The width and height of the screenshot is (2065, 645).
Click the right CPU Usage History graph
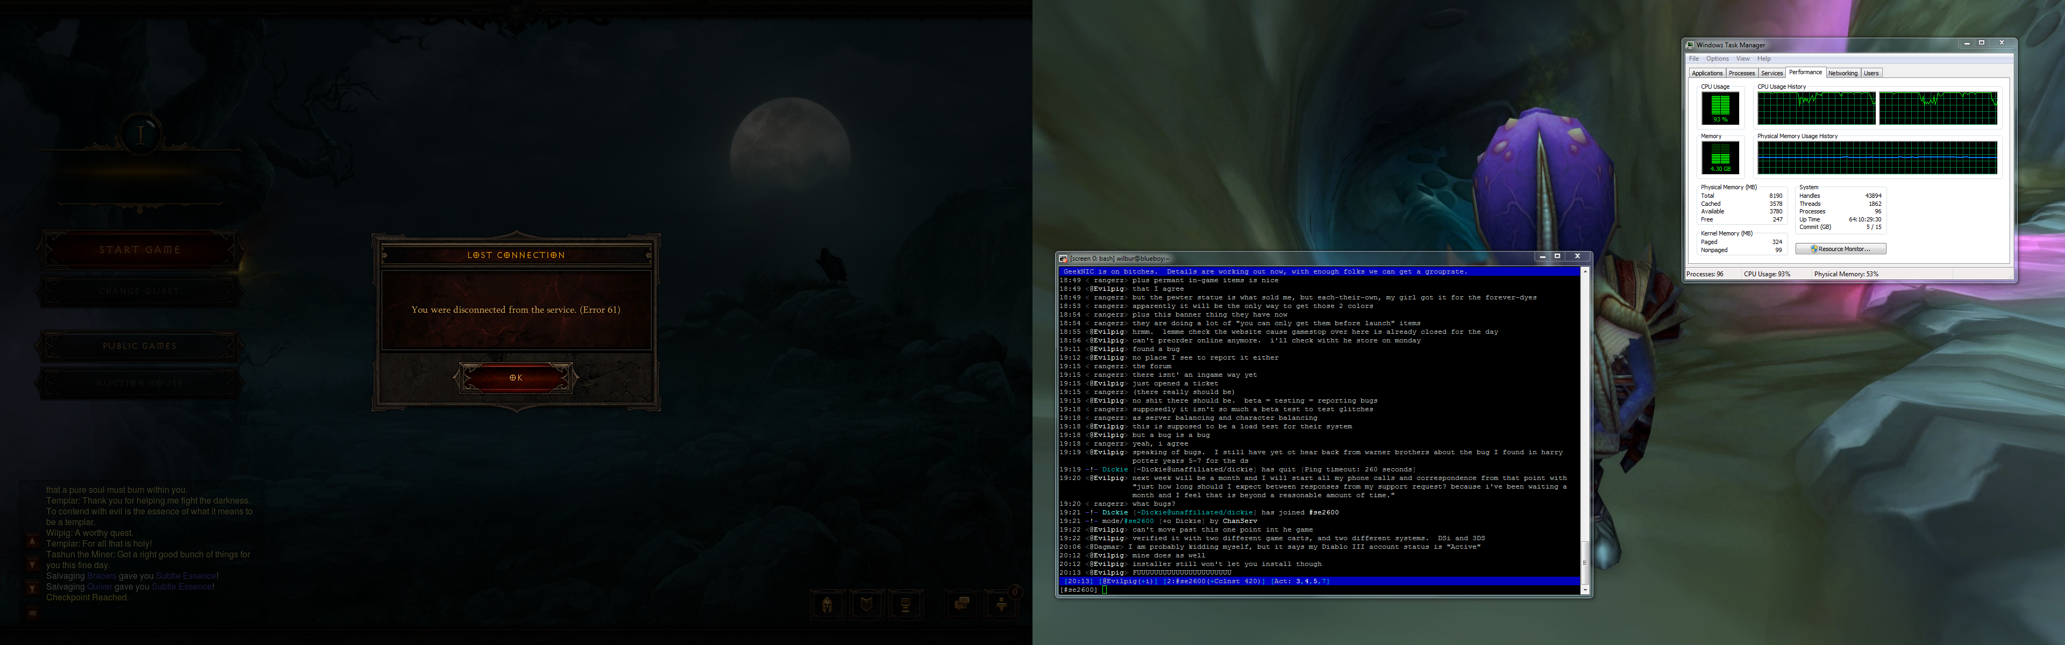[1938, 108]
